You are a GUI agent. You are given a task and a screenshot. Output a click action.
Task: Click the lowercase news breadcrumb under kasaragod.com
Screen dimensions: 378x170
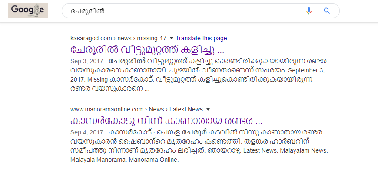[x=124, y=38]
